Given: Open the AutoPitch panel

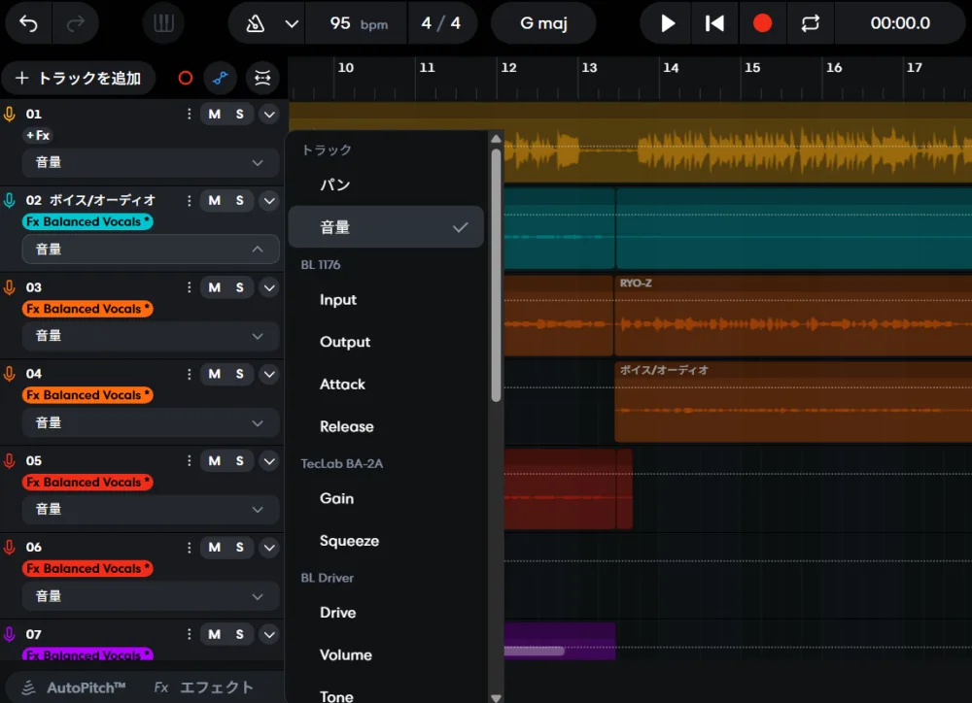Looking at the screenshot, I should coord(75,687).
